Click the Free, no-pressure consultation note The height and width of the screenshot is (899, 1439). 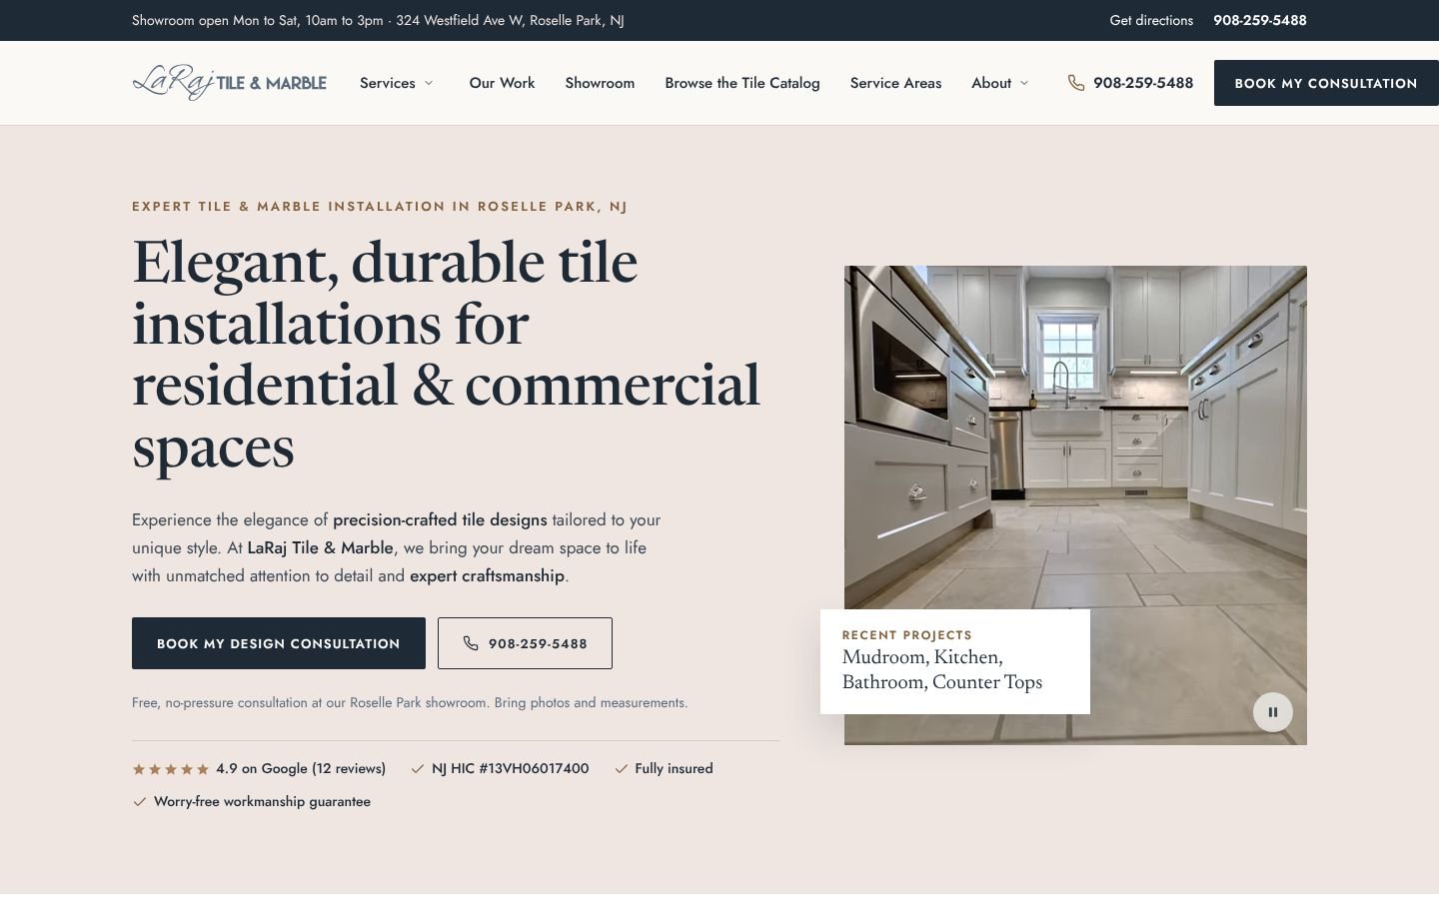pos(410,703)
